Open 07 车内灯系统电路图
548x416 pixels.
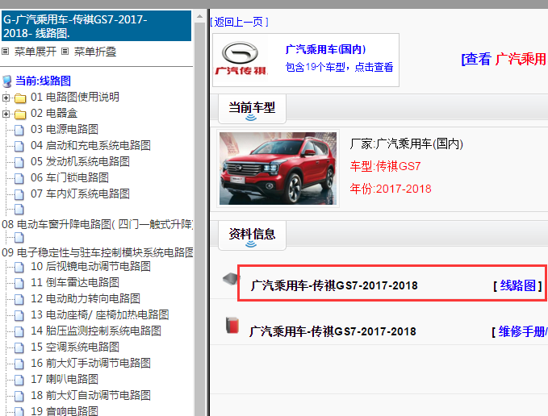(x=80, y=193)
